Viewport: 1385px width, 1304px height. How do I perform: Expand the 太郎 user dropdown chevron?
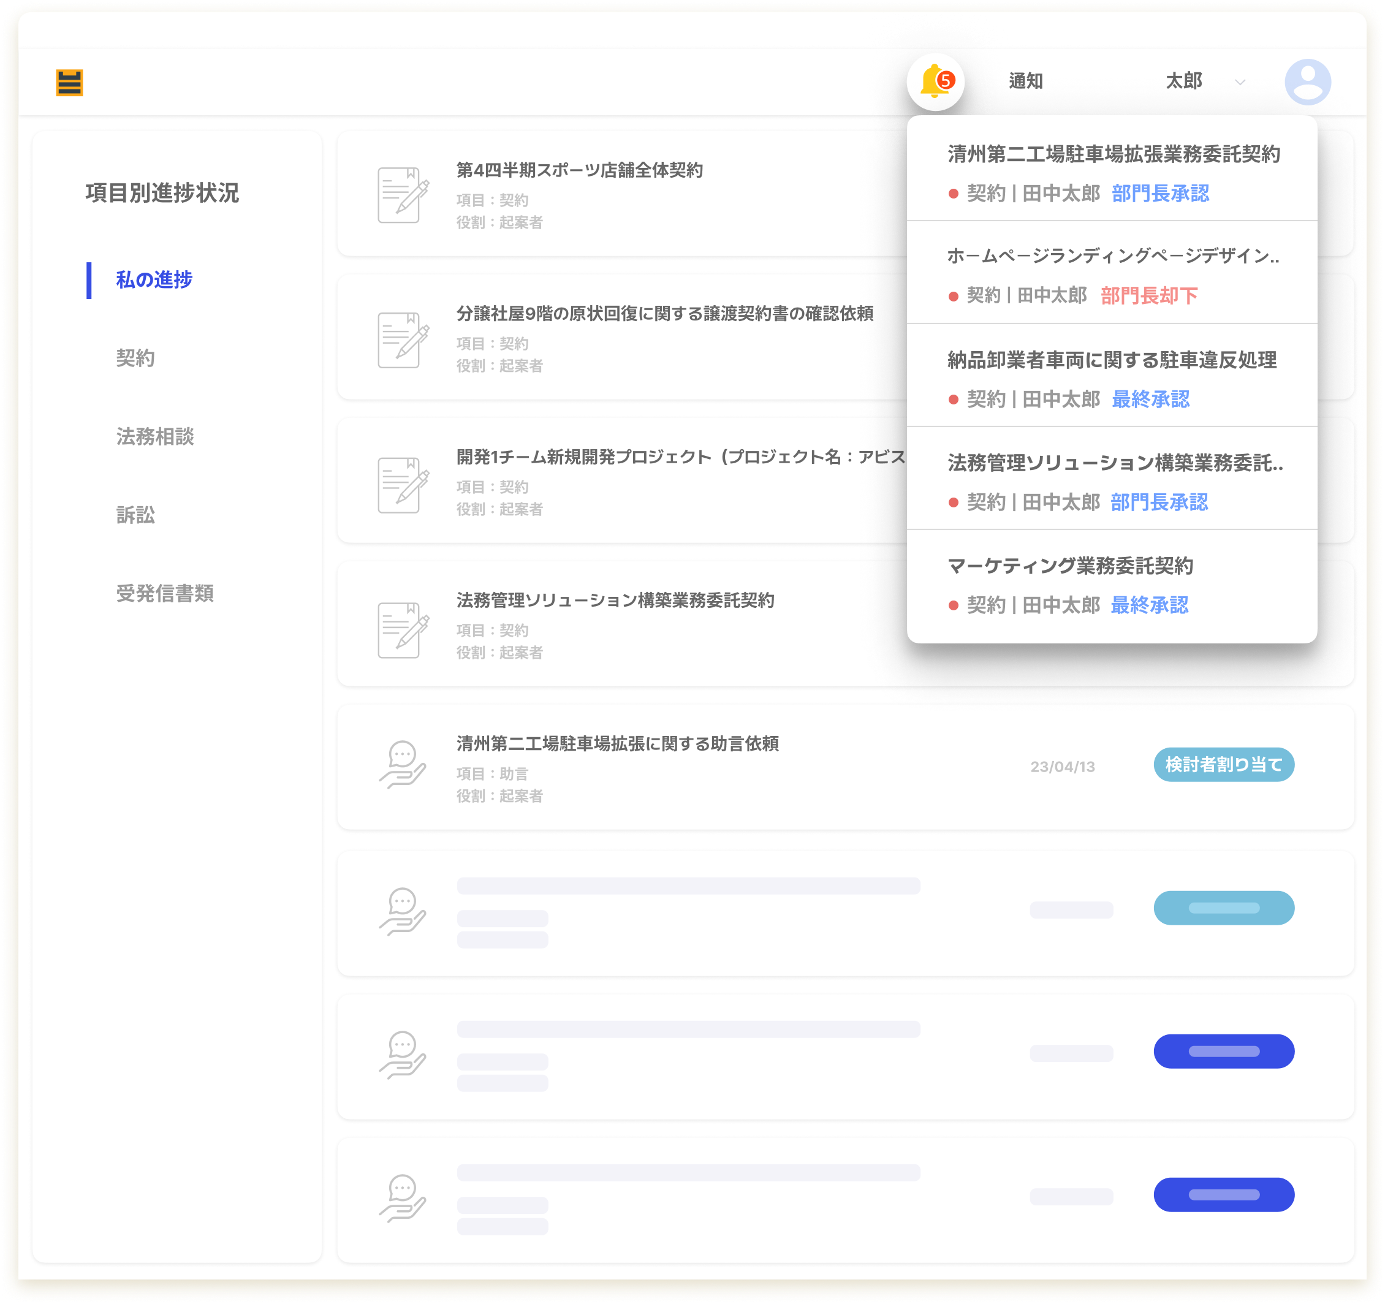coord(1240,82)
